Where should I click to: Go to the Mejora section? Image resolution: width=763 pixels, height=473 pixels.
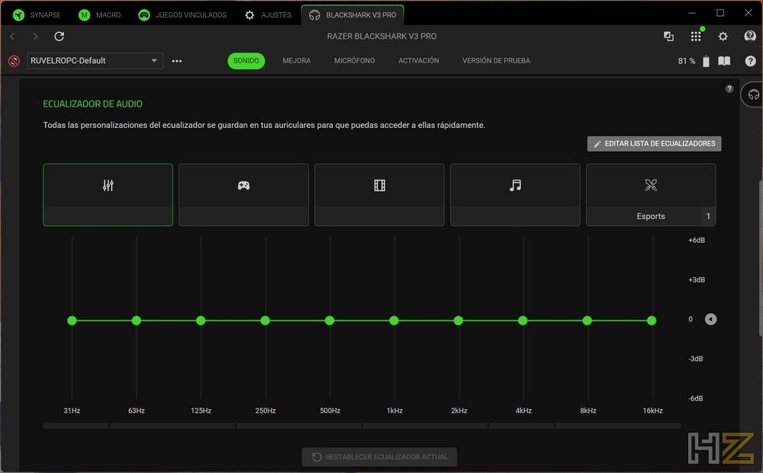pyautogui.click(x=296, y=61)
